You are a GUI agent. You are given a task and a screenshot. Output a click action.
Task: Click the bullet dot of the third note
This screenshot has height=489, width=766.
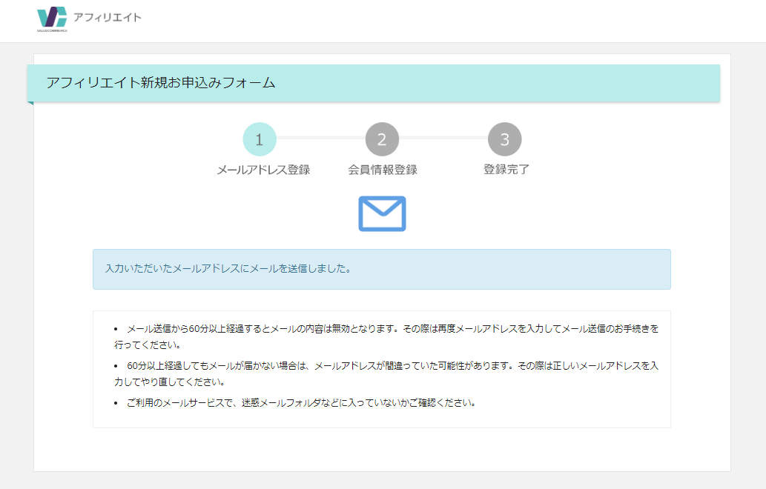[116, 403]
